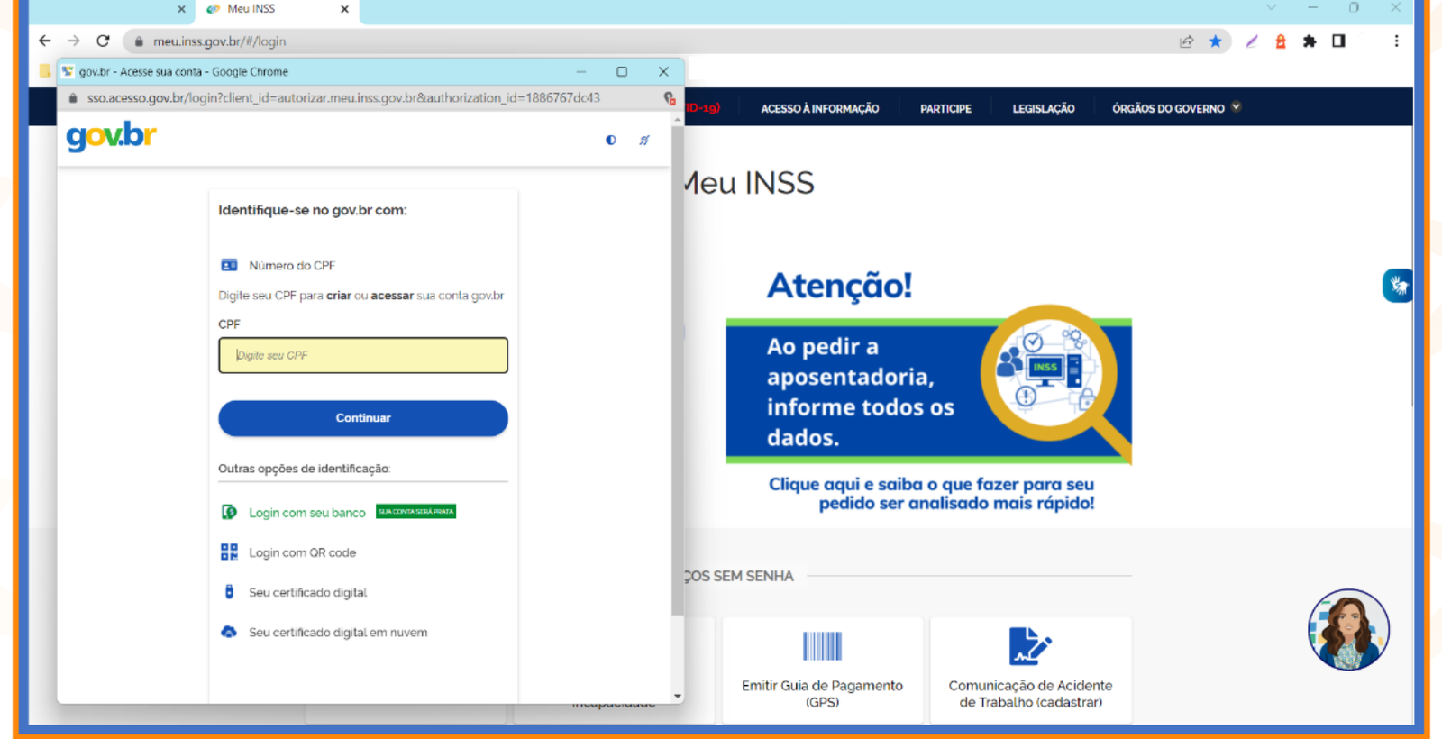
Task: Open Acesso à Informação menu
Action: [820, 108]
